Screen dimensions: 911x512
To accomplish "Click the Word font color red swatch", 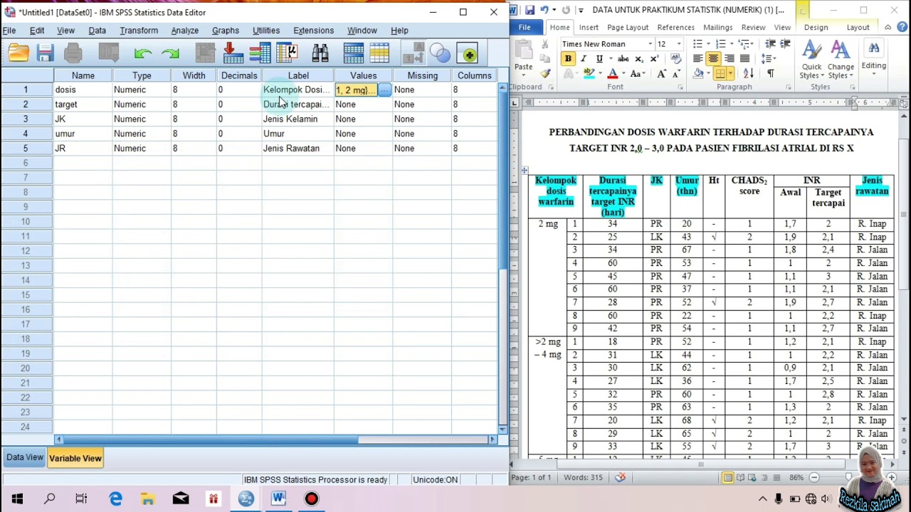I will pos(612,73).
